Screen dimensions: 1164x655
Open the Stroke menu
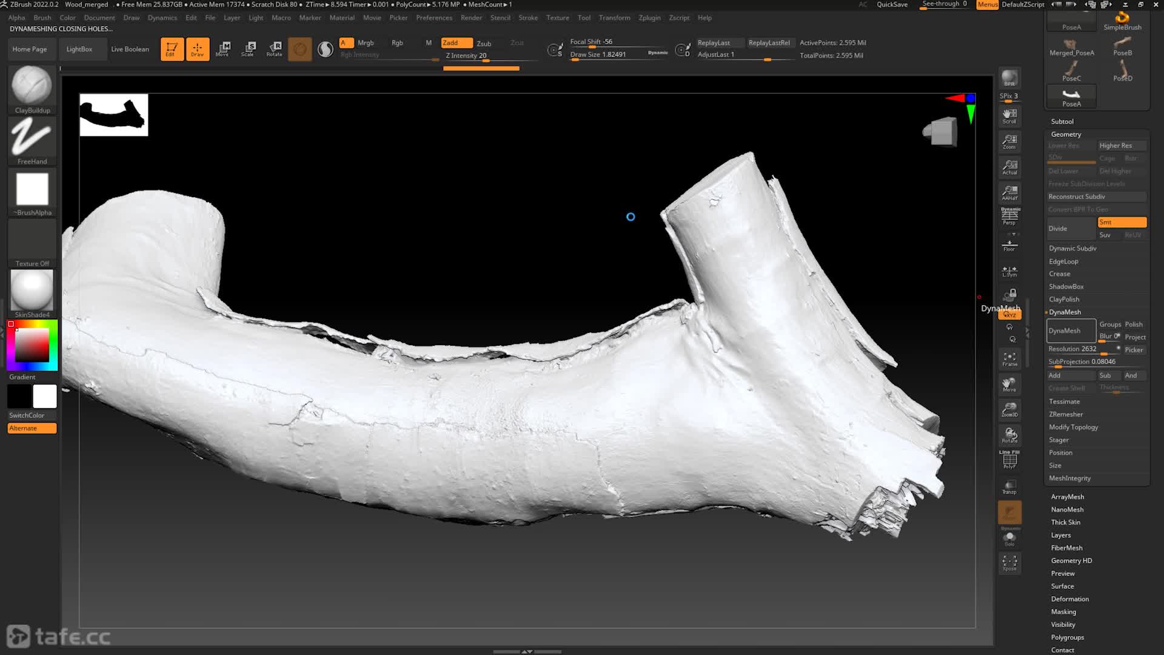(528, 18)
